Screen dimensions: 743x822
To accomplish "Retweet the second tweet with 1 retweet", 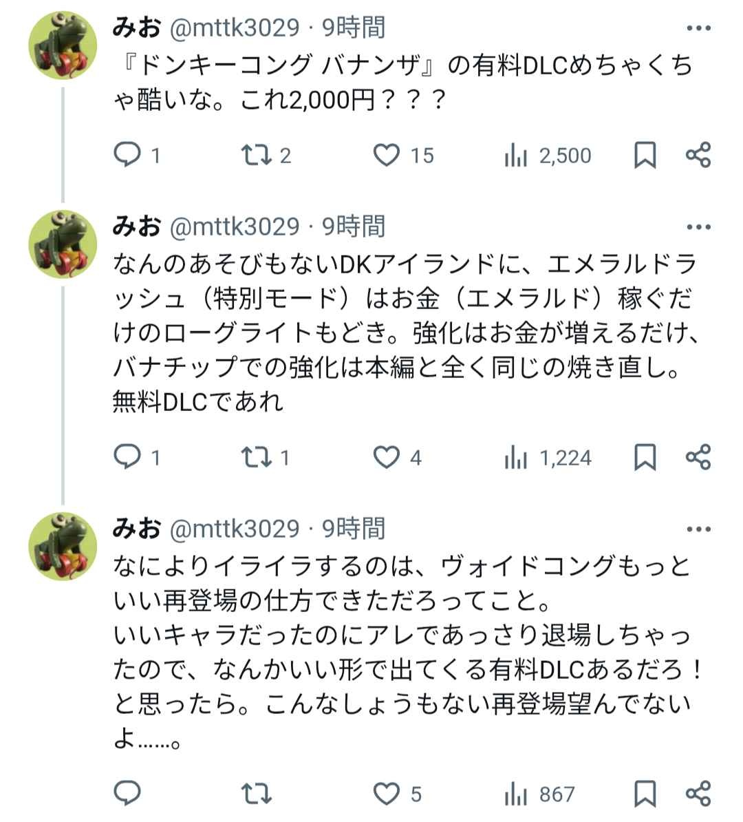I will (x=256, y=457).
